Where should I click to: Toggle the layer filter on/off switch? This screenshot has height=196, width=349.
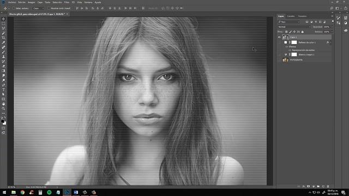point(333,21)
